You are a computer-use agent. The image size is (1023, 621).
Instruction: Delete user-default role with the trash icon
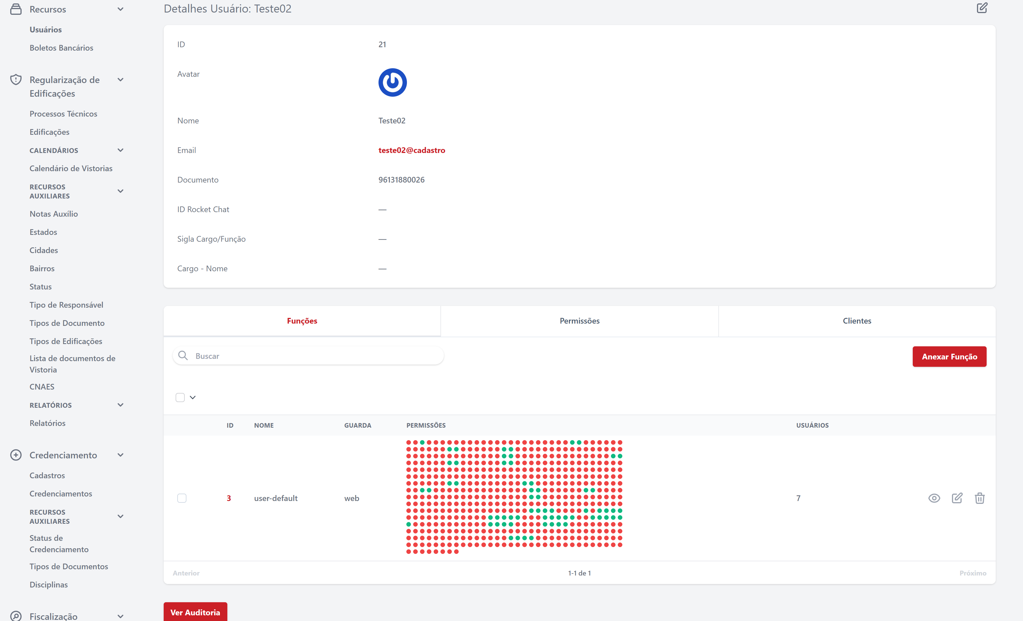click(x=980, y=498)
